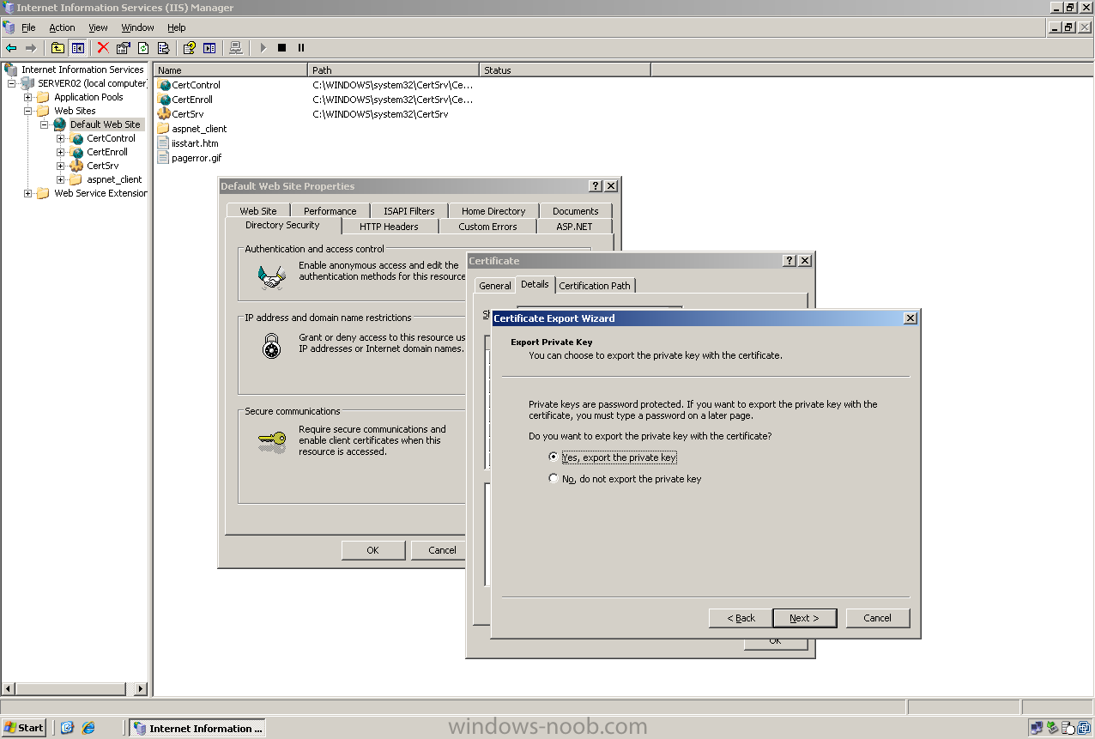Expand the aspnet_client tree node
Image resolution: width=1095 pixels, height=739 pixels.
pos(61,179)
